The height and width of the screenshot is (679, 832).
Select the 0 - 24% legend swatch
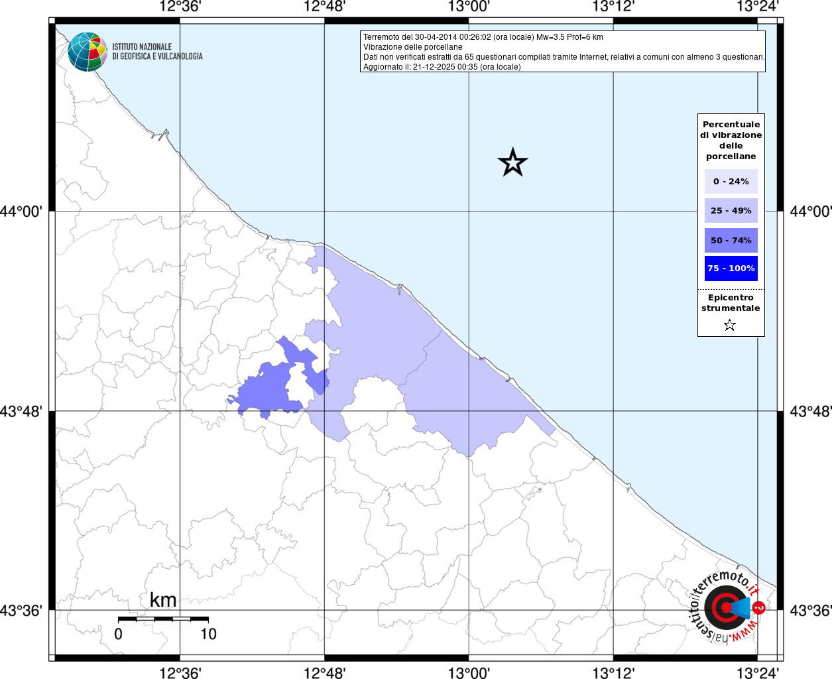pos(731,182)
